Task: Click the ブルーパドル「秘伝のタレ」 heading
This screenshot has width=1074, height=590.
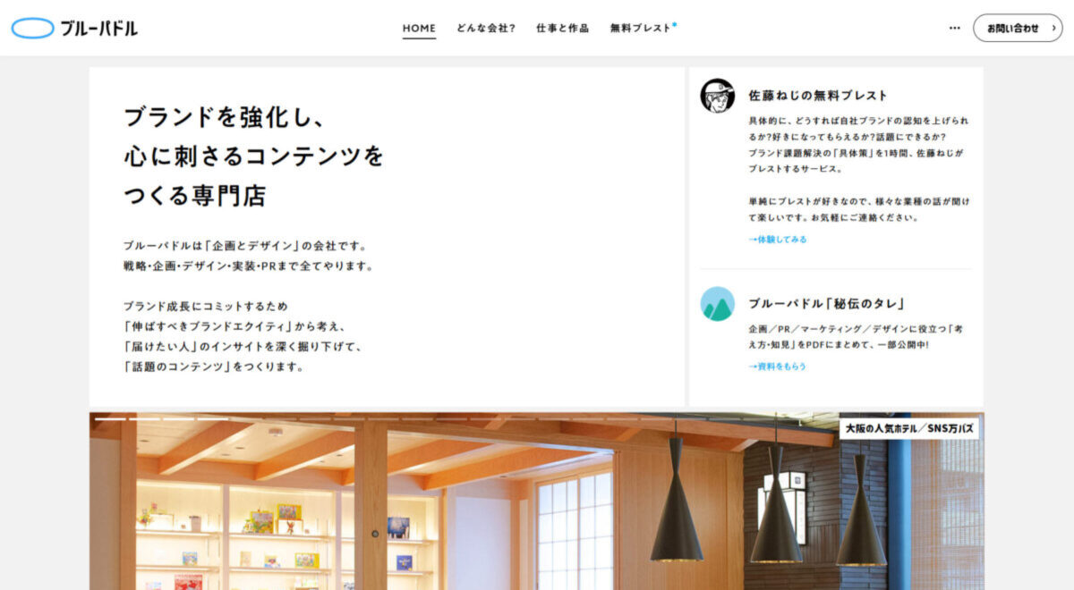Action: point(826,304)
